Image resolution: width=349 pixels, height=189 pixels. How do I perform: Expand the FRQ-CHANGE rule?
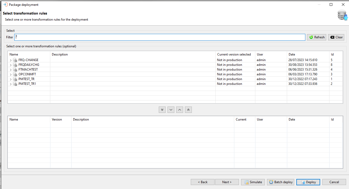coord(11,60)
